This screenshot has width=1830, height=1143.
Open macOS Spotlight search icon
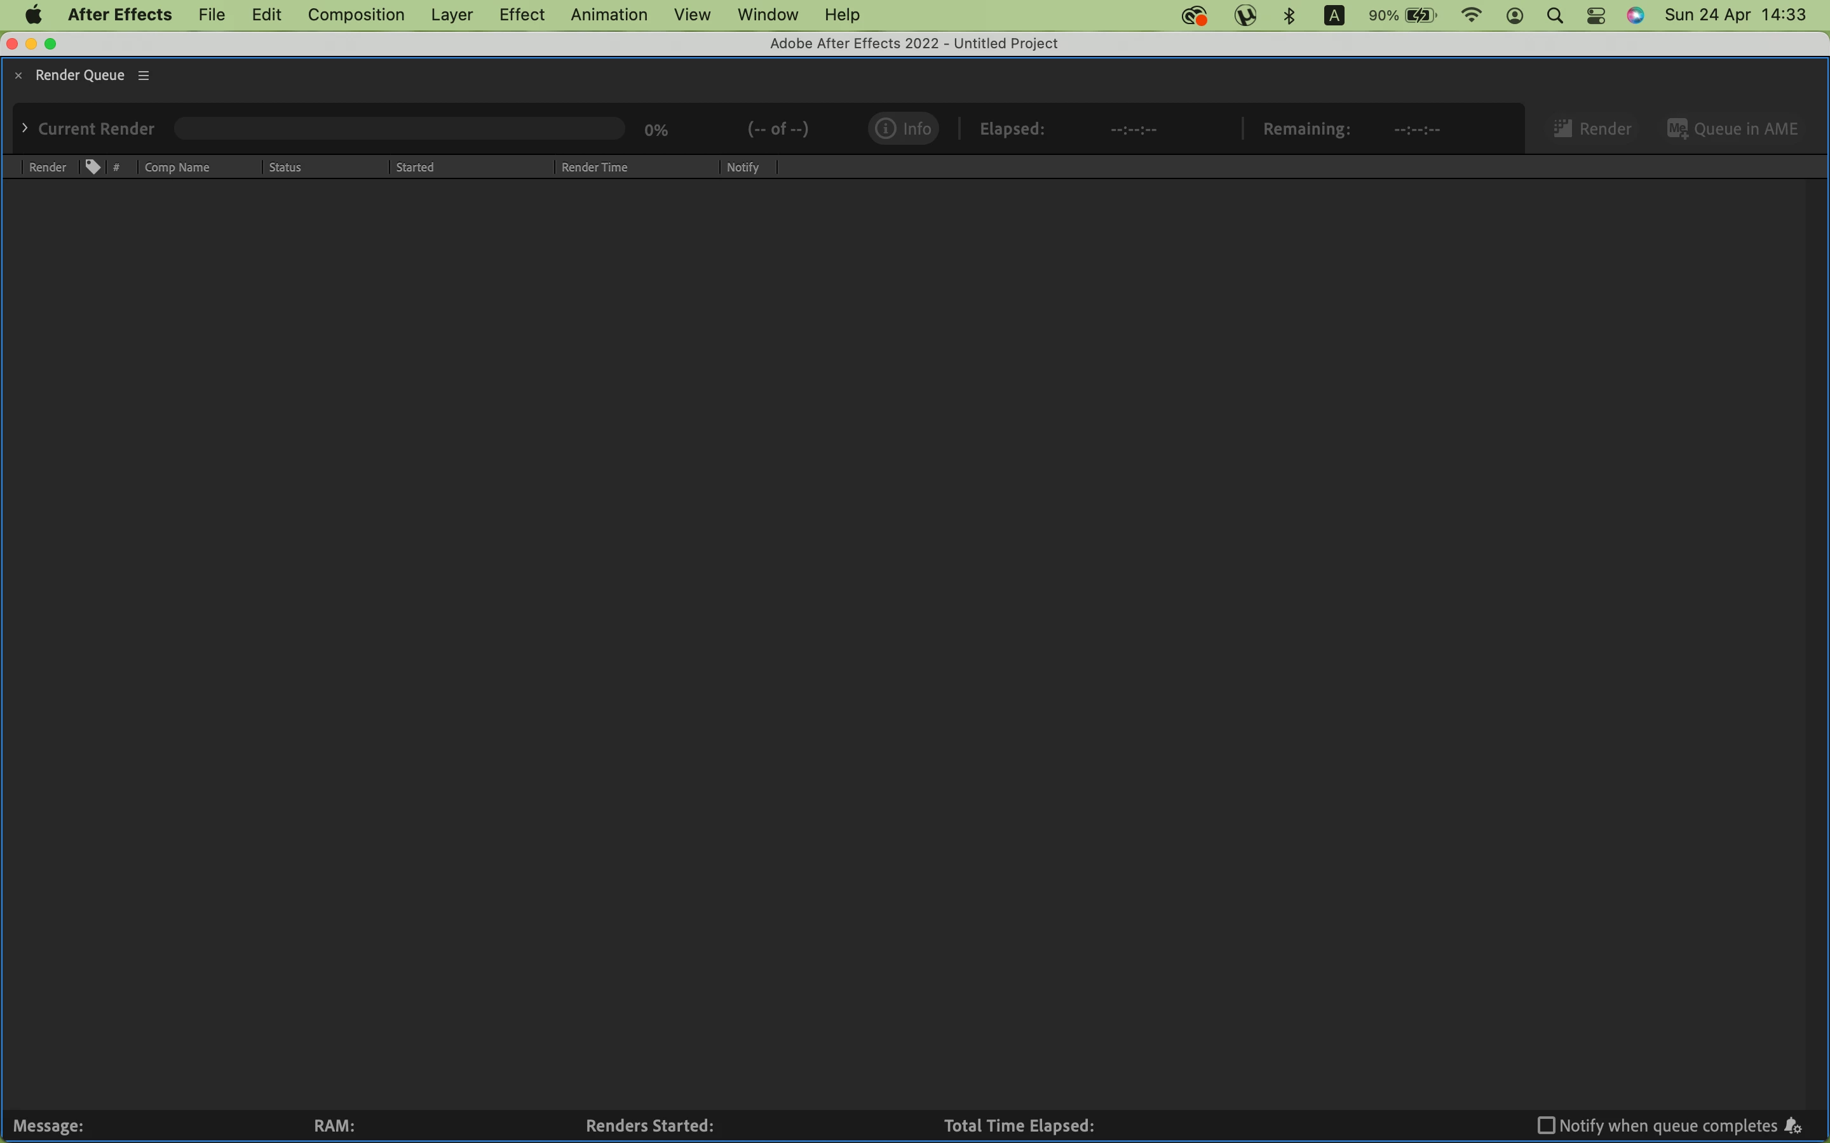1555,15
